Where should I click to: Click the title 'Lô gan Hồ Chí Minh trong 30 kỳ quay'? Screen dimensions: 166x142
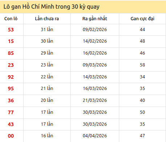click(51, 7)
